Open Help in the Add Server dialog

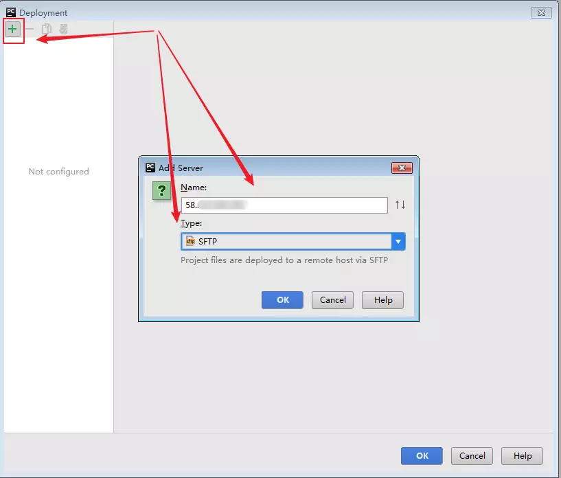pyautogui.click(x=383, y=300)
